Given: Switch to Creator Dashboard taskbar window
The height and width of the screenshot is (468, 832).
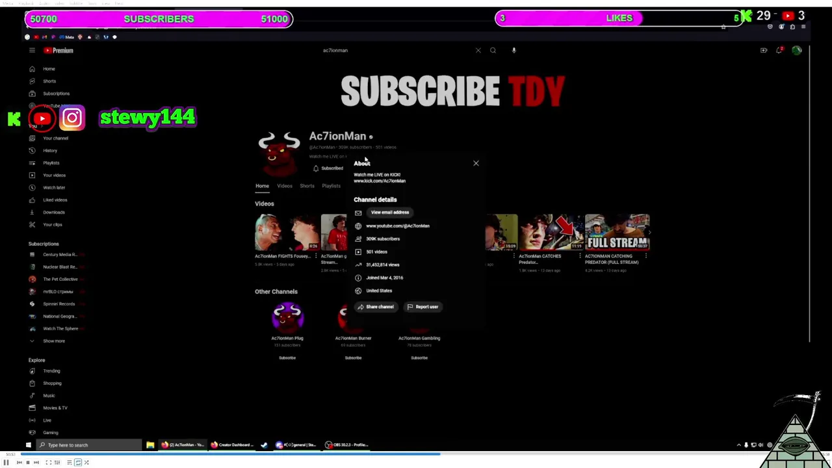Looking at the screenshot, I should (231, 445).
